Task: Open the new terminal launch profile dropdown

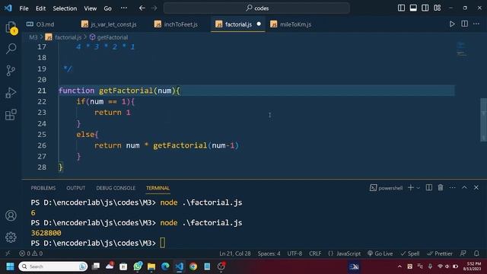Action: click(x=419, y=188)
